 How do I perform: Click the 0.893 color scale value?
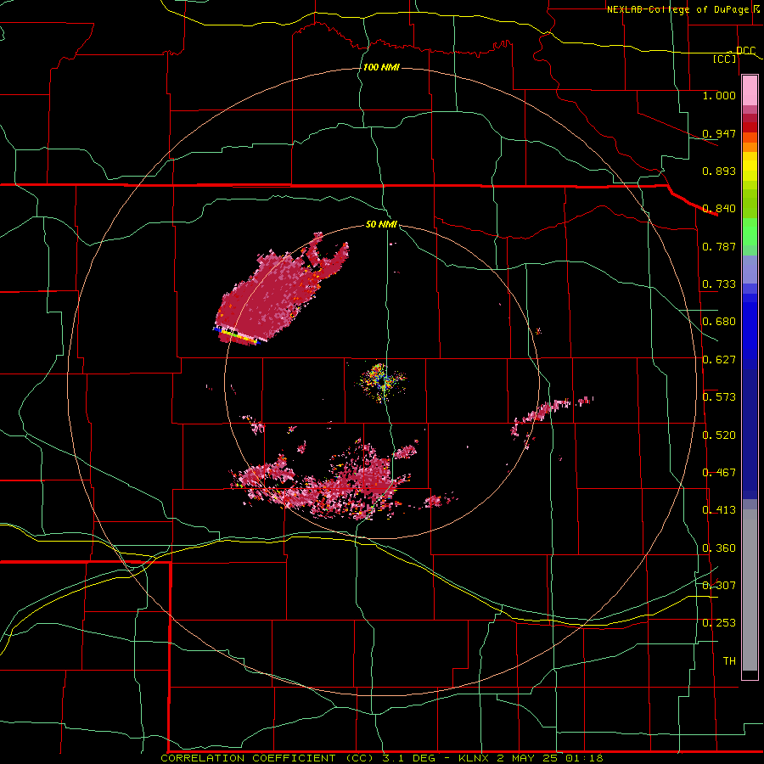pyautogui.click(x=719, y=171)
